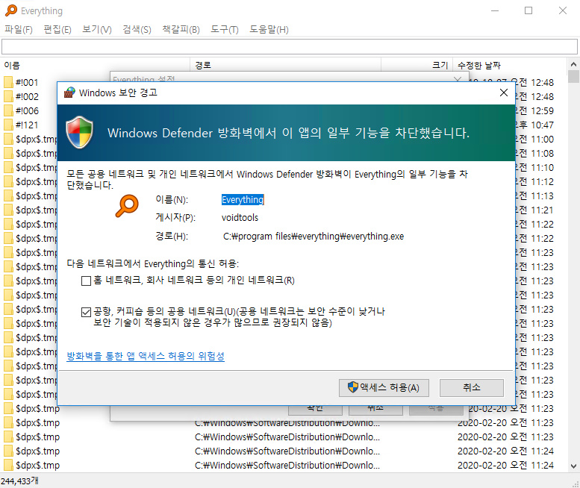The height and width of the screenshot is (488, 580).
Task: Open the 보기(V) menu
Action: tap(96, 29)
